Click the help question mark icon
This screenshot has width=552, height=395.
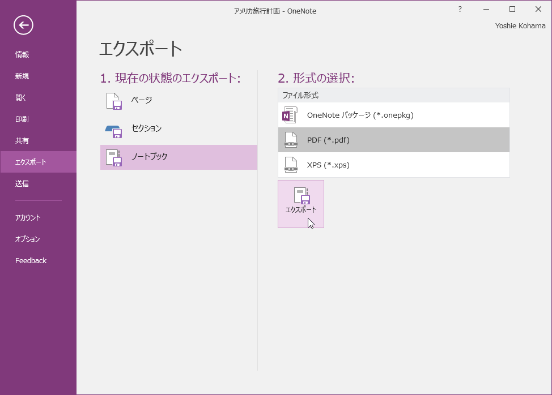(x=460, y=10)
